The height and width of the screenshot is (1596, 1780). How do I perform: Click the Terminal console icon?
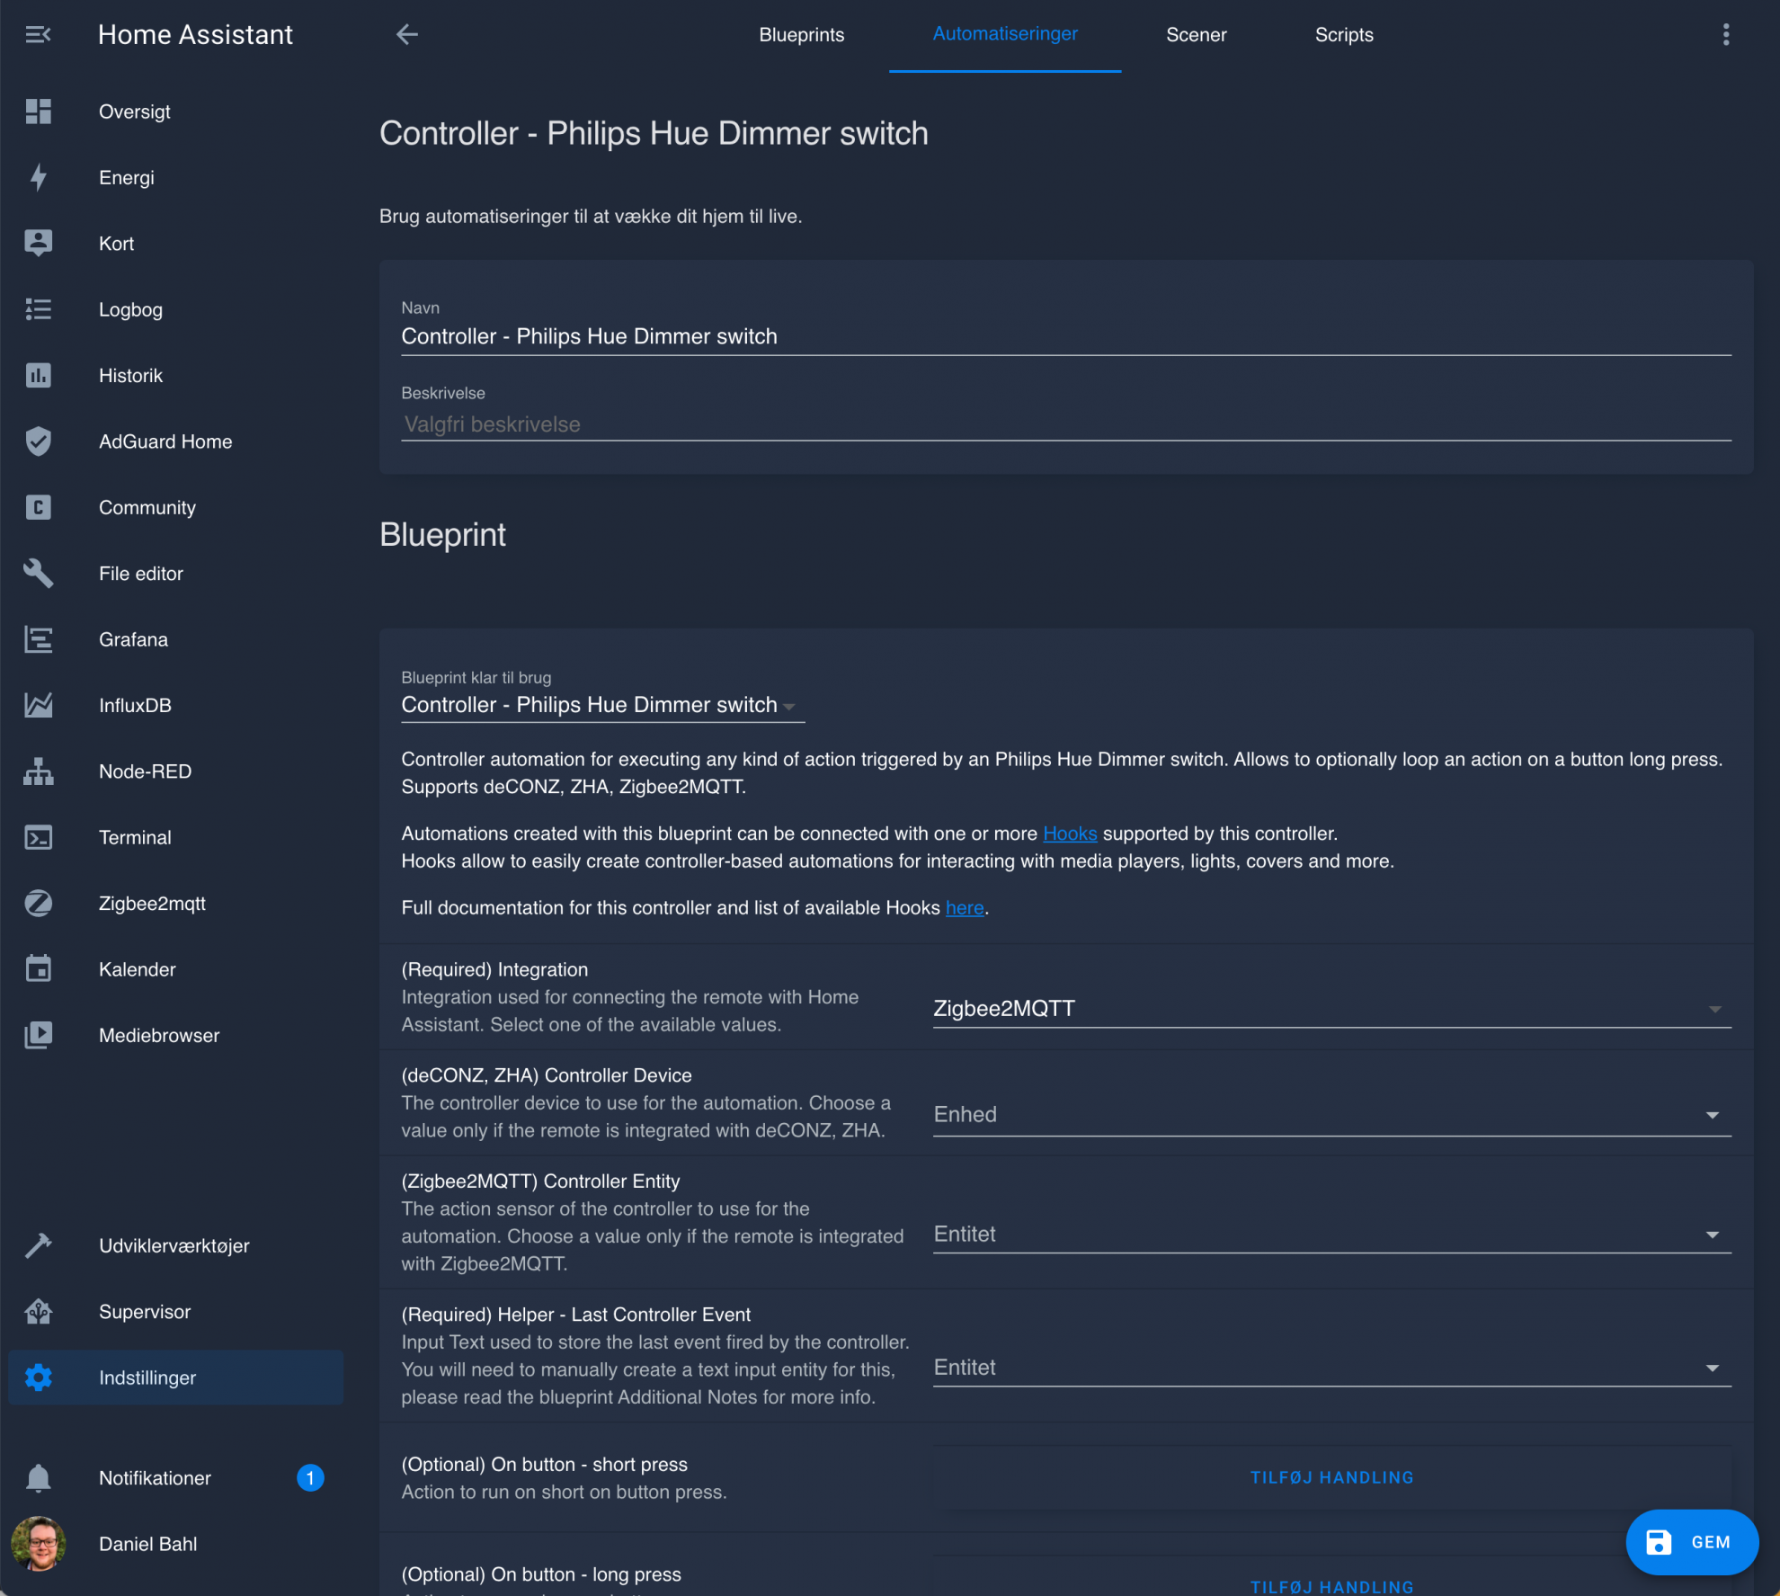tap(38, 837)
